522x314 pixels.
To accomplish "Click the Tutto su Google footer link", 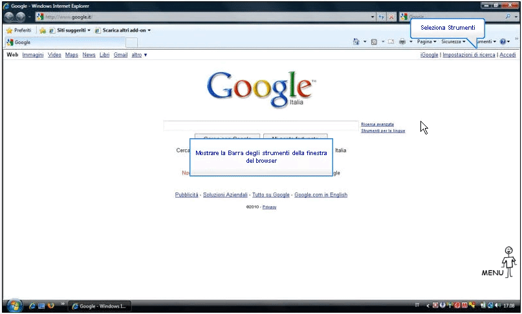I will pyautogui.click(x=270, y=194).
